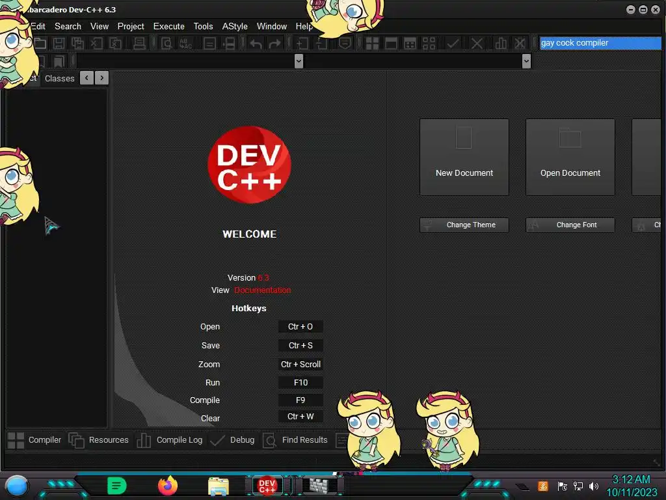Image resolution: width=666 pixels, height=500 pixels.
Task: Click the Compile & Run toolbar icon
Action: [410, 44]
